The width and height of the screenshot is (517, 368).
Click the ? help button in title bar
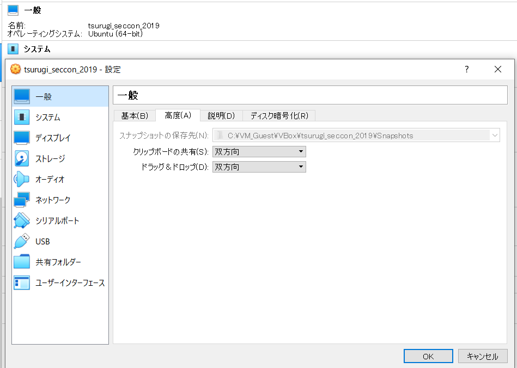pyautogui.click(x=466, y=69)
